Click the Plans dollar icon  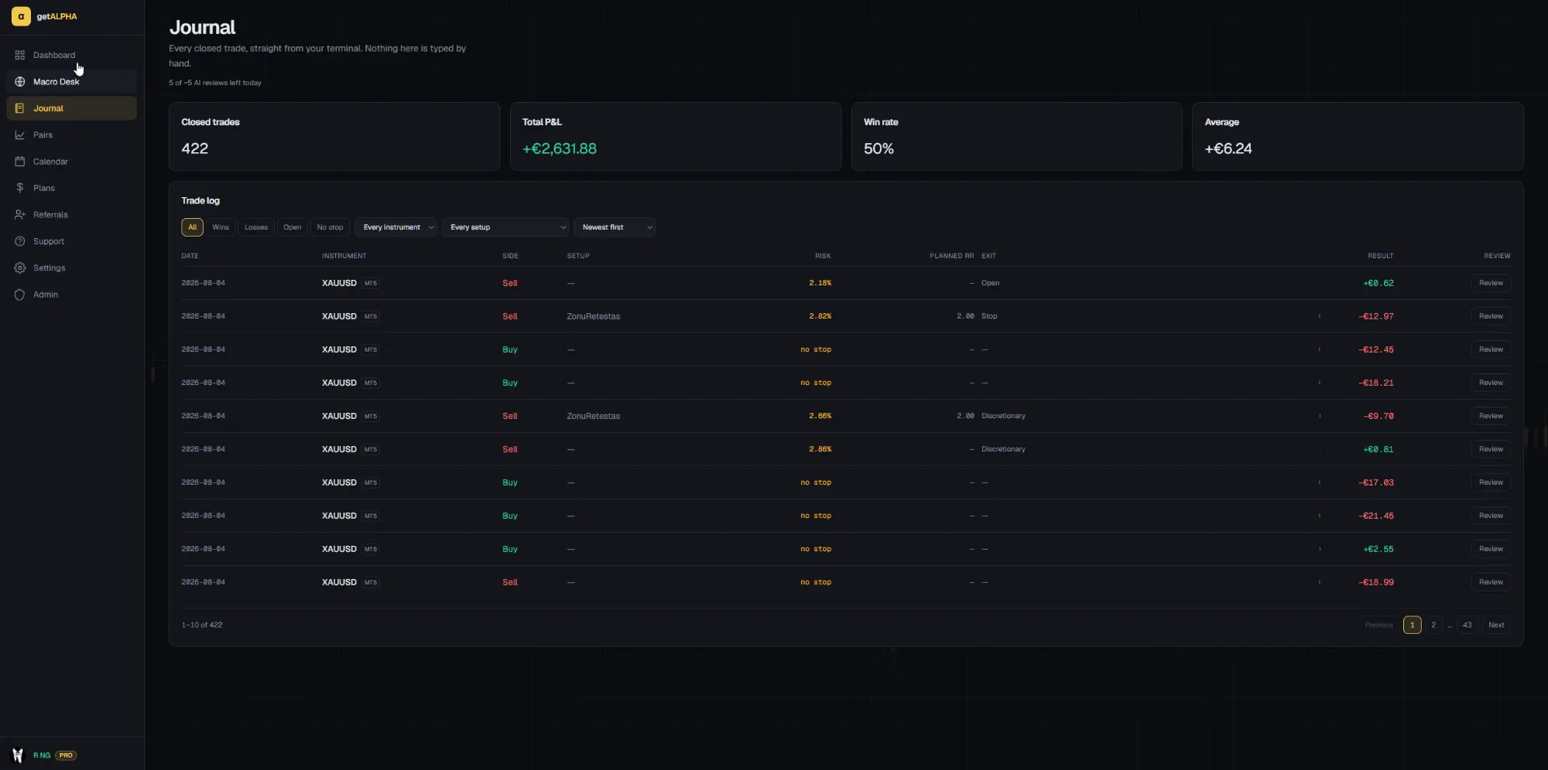pos(20,188)
